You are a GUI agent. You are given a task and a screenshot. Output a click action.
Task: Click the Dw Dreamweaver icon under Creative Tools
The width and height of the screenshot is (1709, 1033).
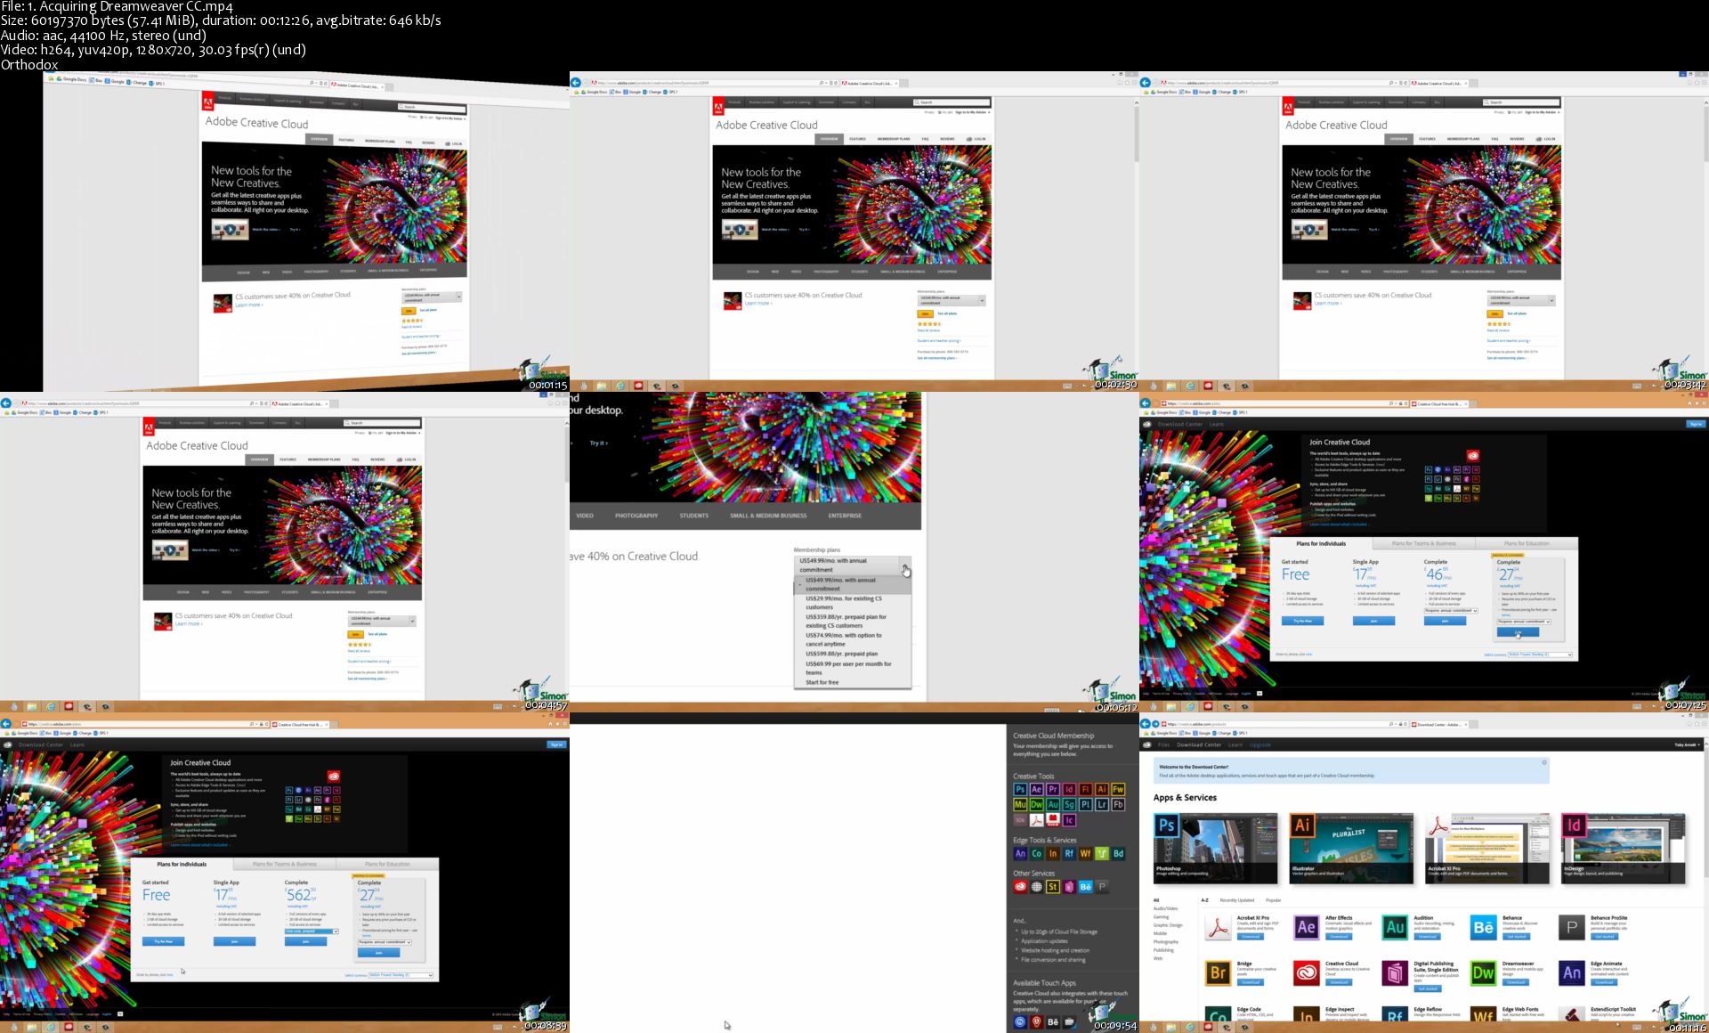tap(1037, 804)
